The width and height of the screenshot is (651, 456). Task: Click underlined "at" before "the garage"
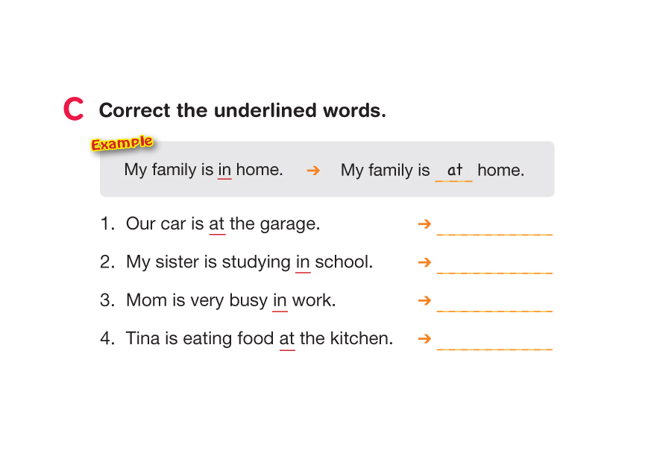point(217,224)
